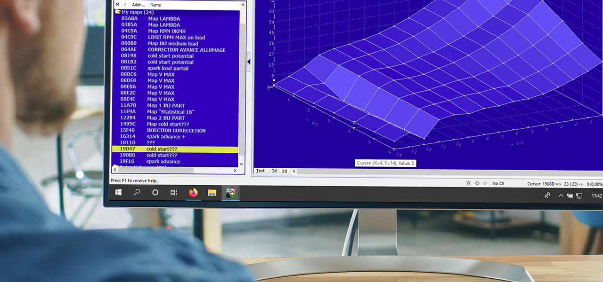Viewport: 603px width, 282px height.
Task: Select cold start potential at 081B2
Action: click(x=176, y=62)
